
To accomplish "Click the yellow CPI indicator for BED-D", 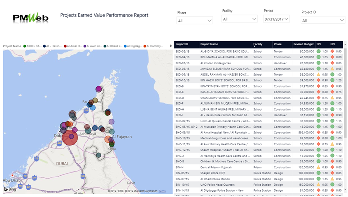I will (332, 98).
